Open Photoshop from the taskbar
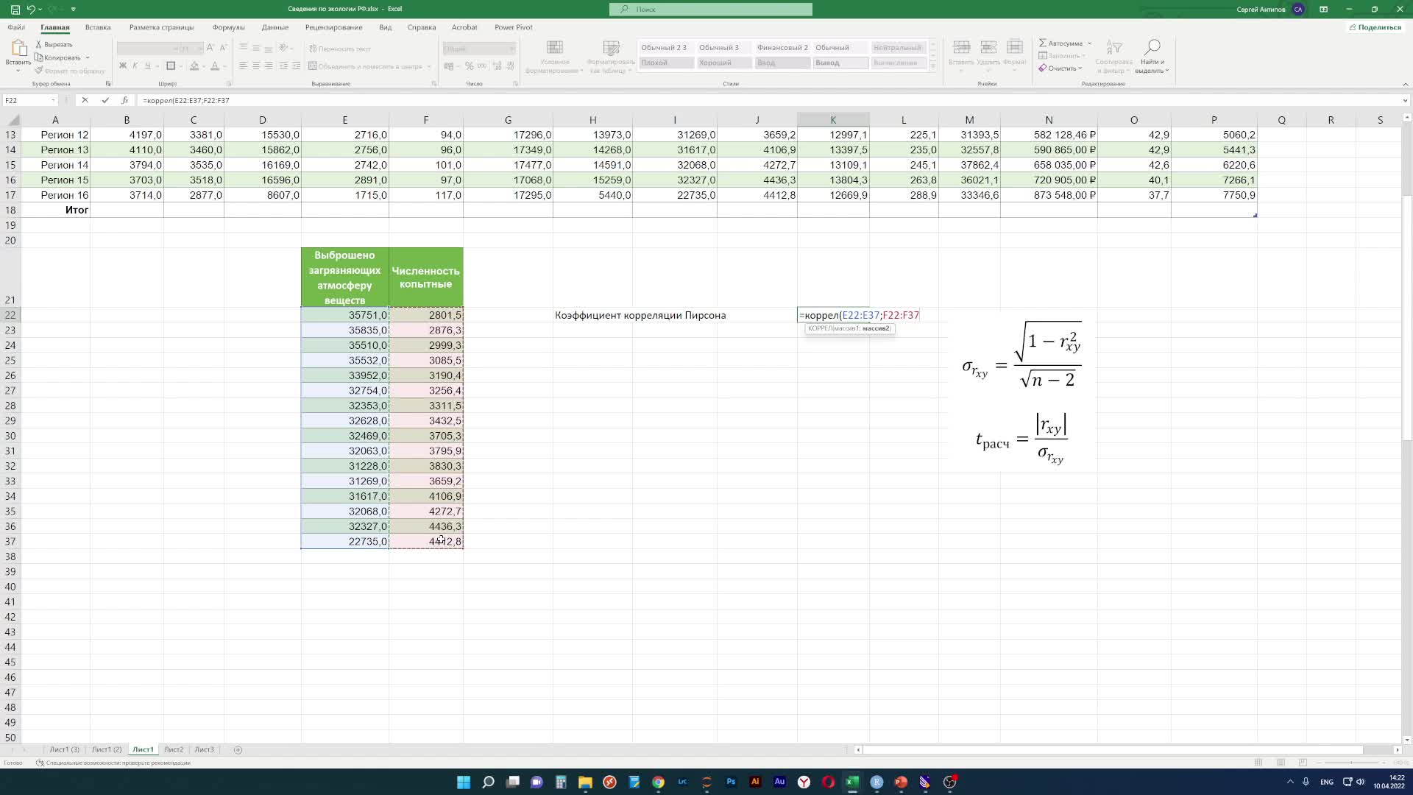1413x795 pixels. click(731, 782)
